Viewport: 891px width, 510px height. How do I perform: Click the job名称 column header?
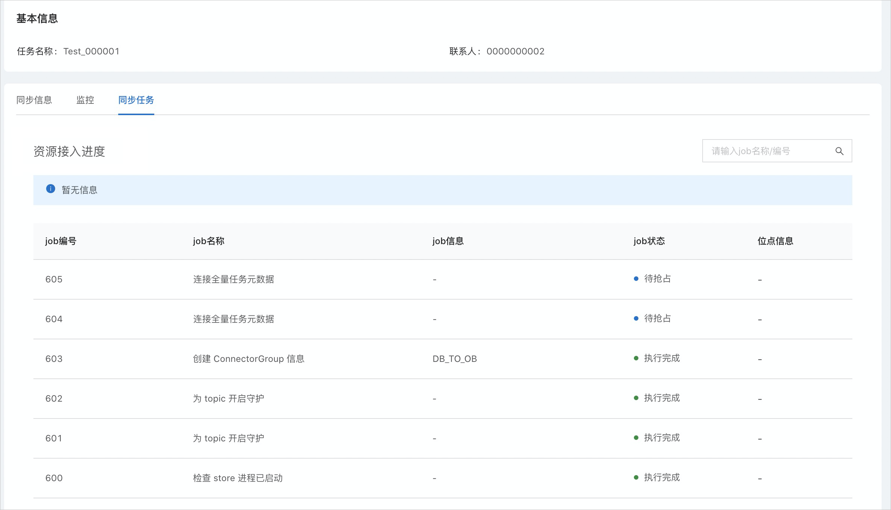pos(209,241)
